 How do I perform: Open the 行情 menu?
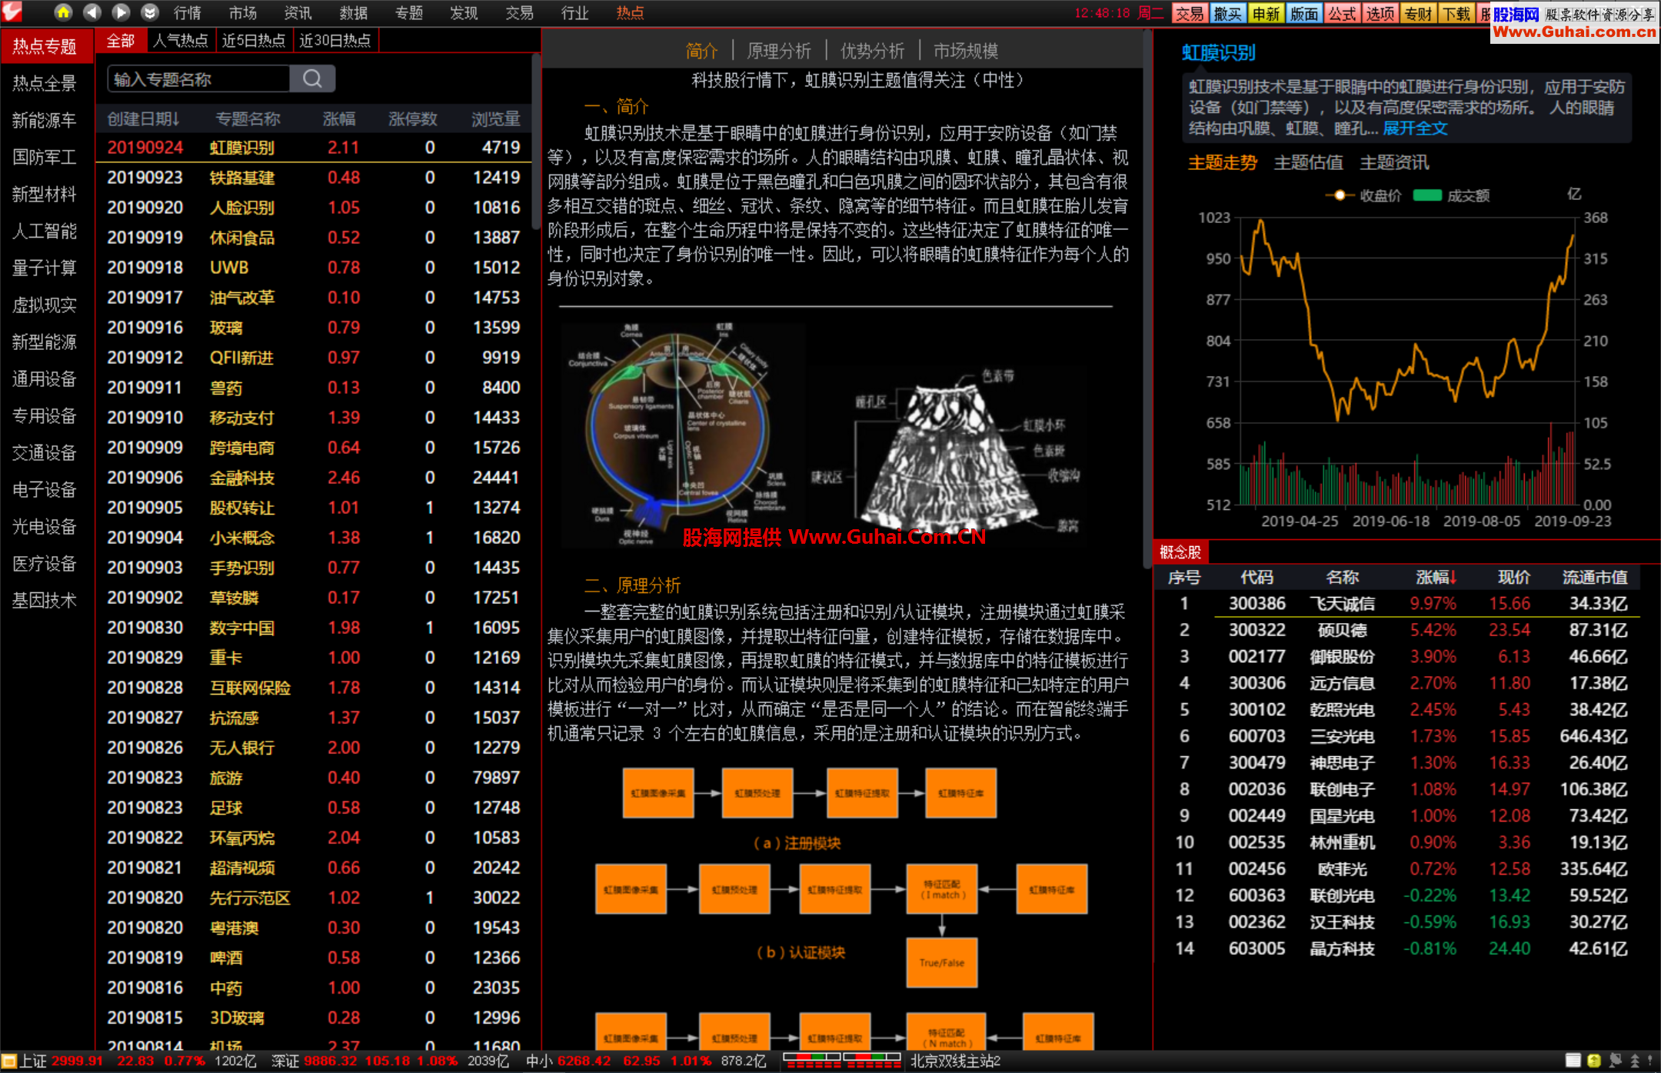coord(188,13)
